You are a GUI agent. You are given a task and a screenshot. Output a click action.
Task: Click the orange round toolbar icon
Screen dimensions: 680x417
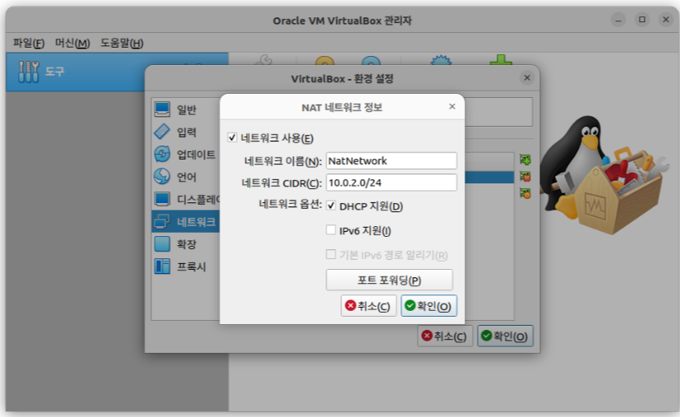click(325, 61)
